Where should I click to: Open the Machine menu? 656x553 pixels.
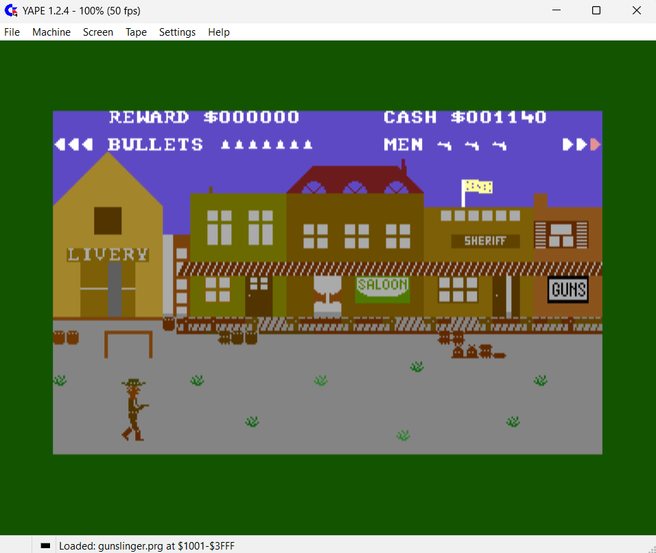tap(51, 32)
